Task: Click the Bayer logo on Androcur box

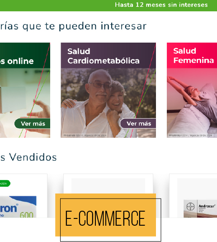Action: (190, 207)
